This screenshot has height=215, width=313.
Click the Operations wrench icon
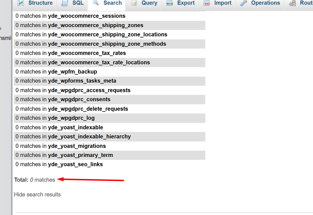[x=244, y=3]
